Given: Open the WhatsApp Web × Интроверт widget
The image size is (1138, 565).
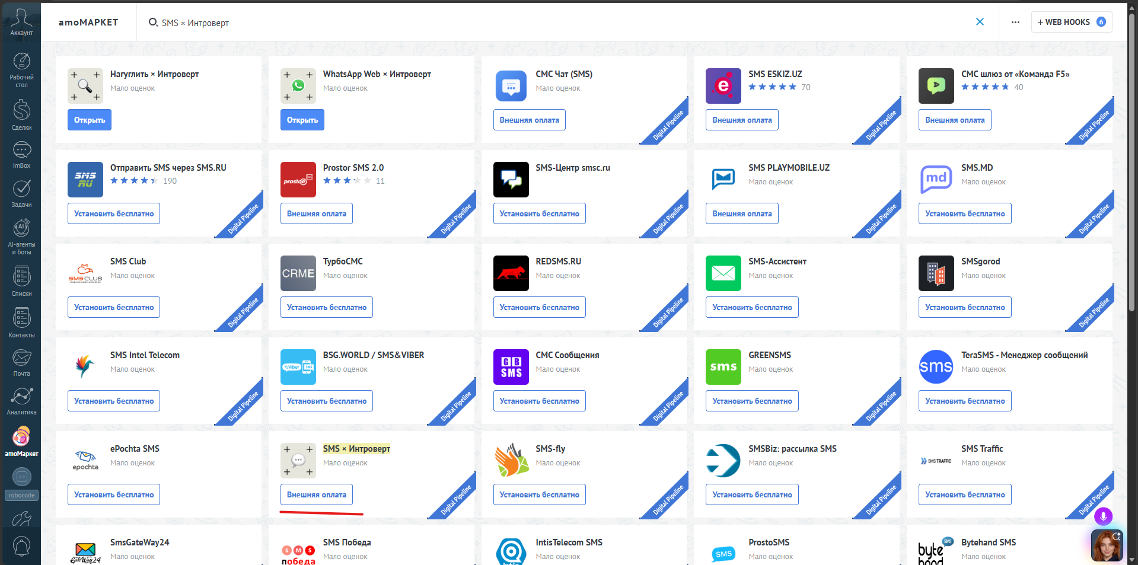Looking at the screenshot, I should click(302, 120).
